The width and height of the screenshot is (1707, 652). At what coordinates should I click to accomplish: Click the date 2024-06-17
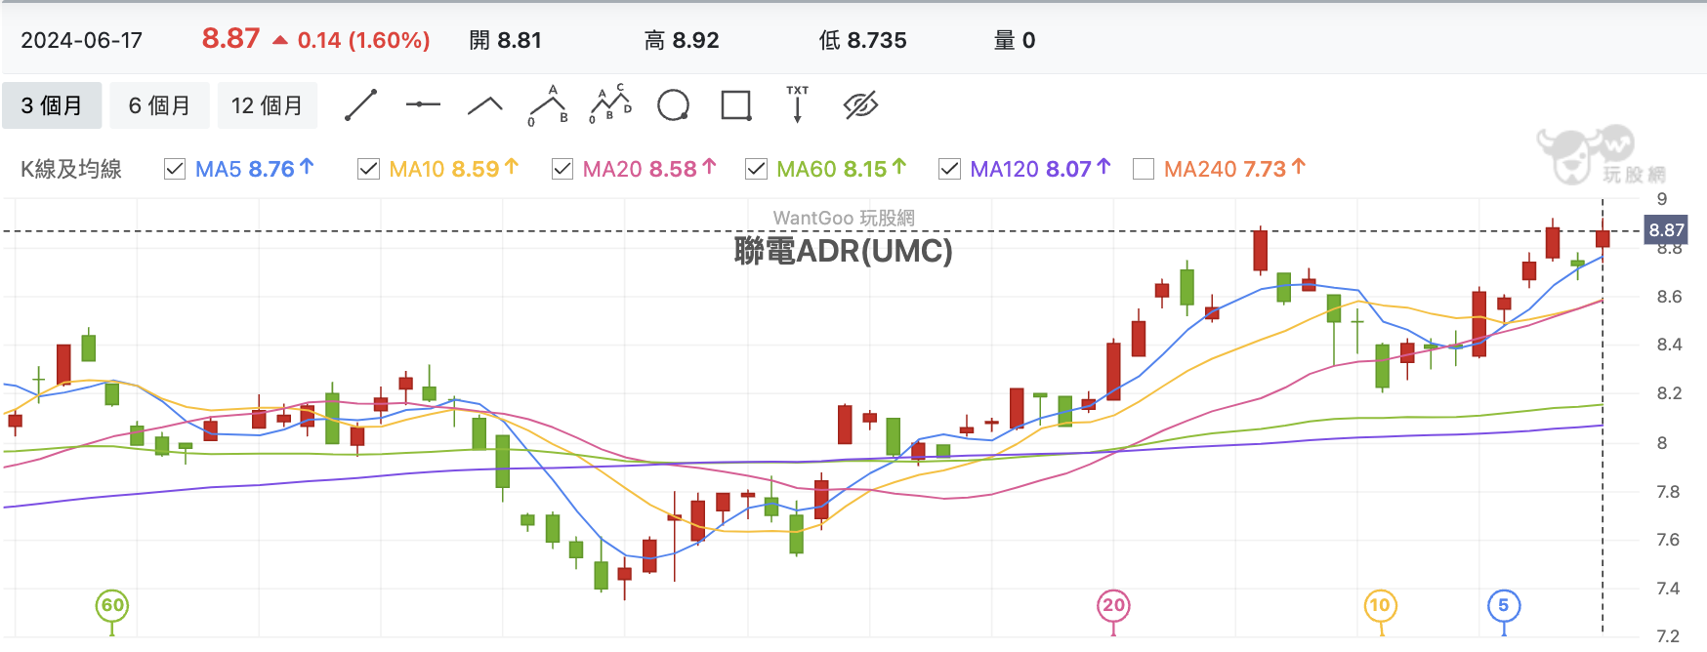(82, 40)
